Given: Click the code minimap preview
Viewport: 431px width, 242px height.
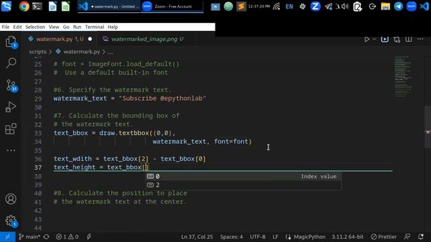Looking at the screenshot, I should click(403, 77).
